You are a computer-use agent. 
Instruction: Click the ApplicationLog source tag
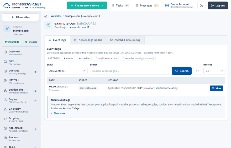(88, 88)
